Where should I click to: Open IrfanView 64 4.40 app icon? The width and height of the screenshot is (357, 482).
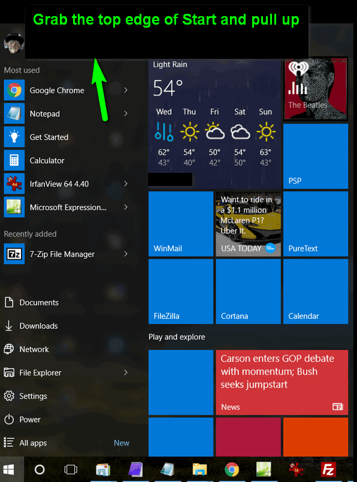14,184
